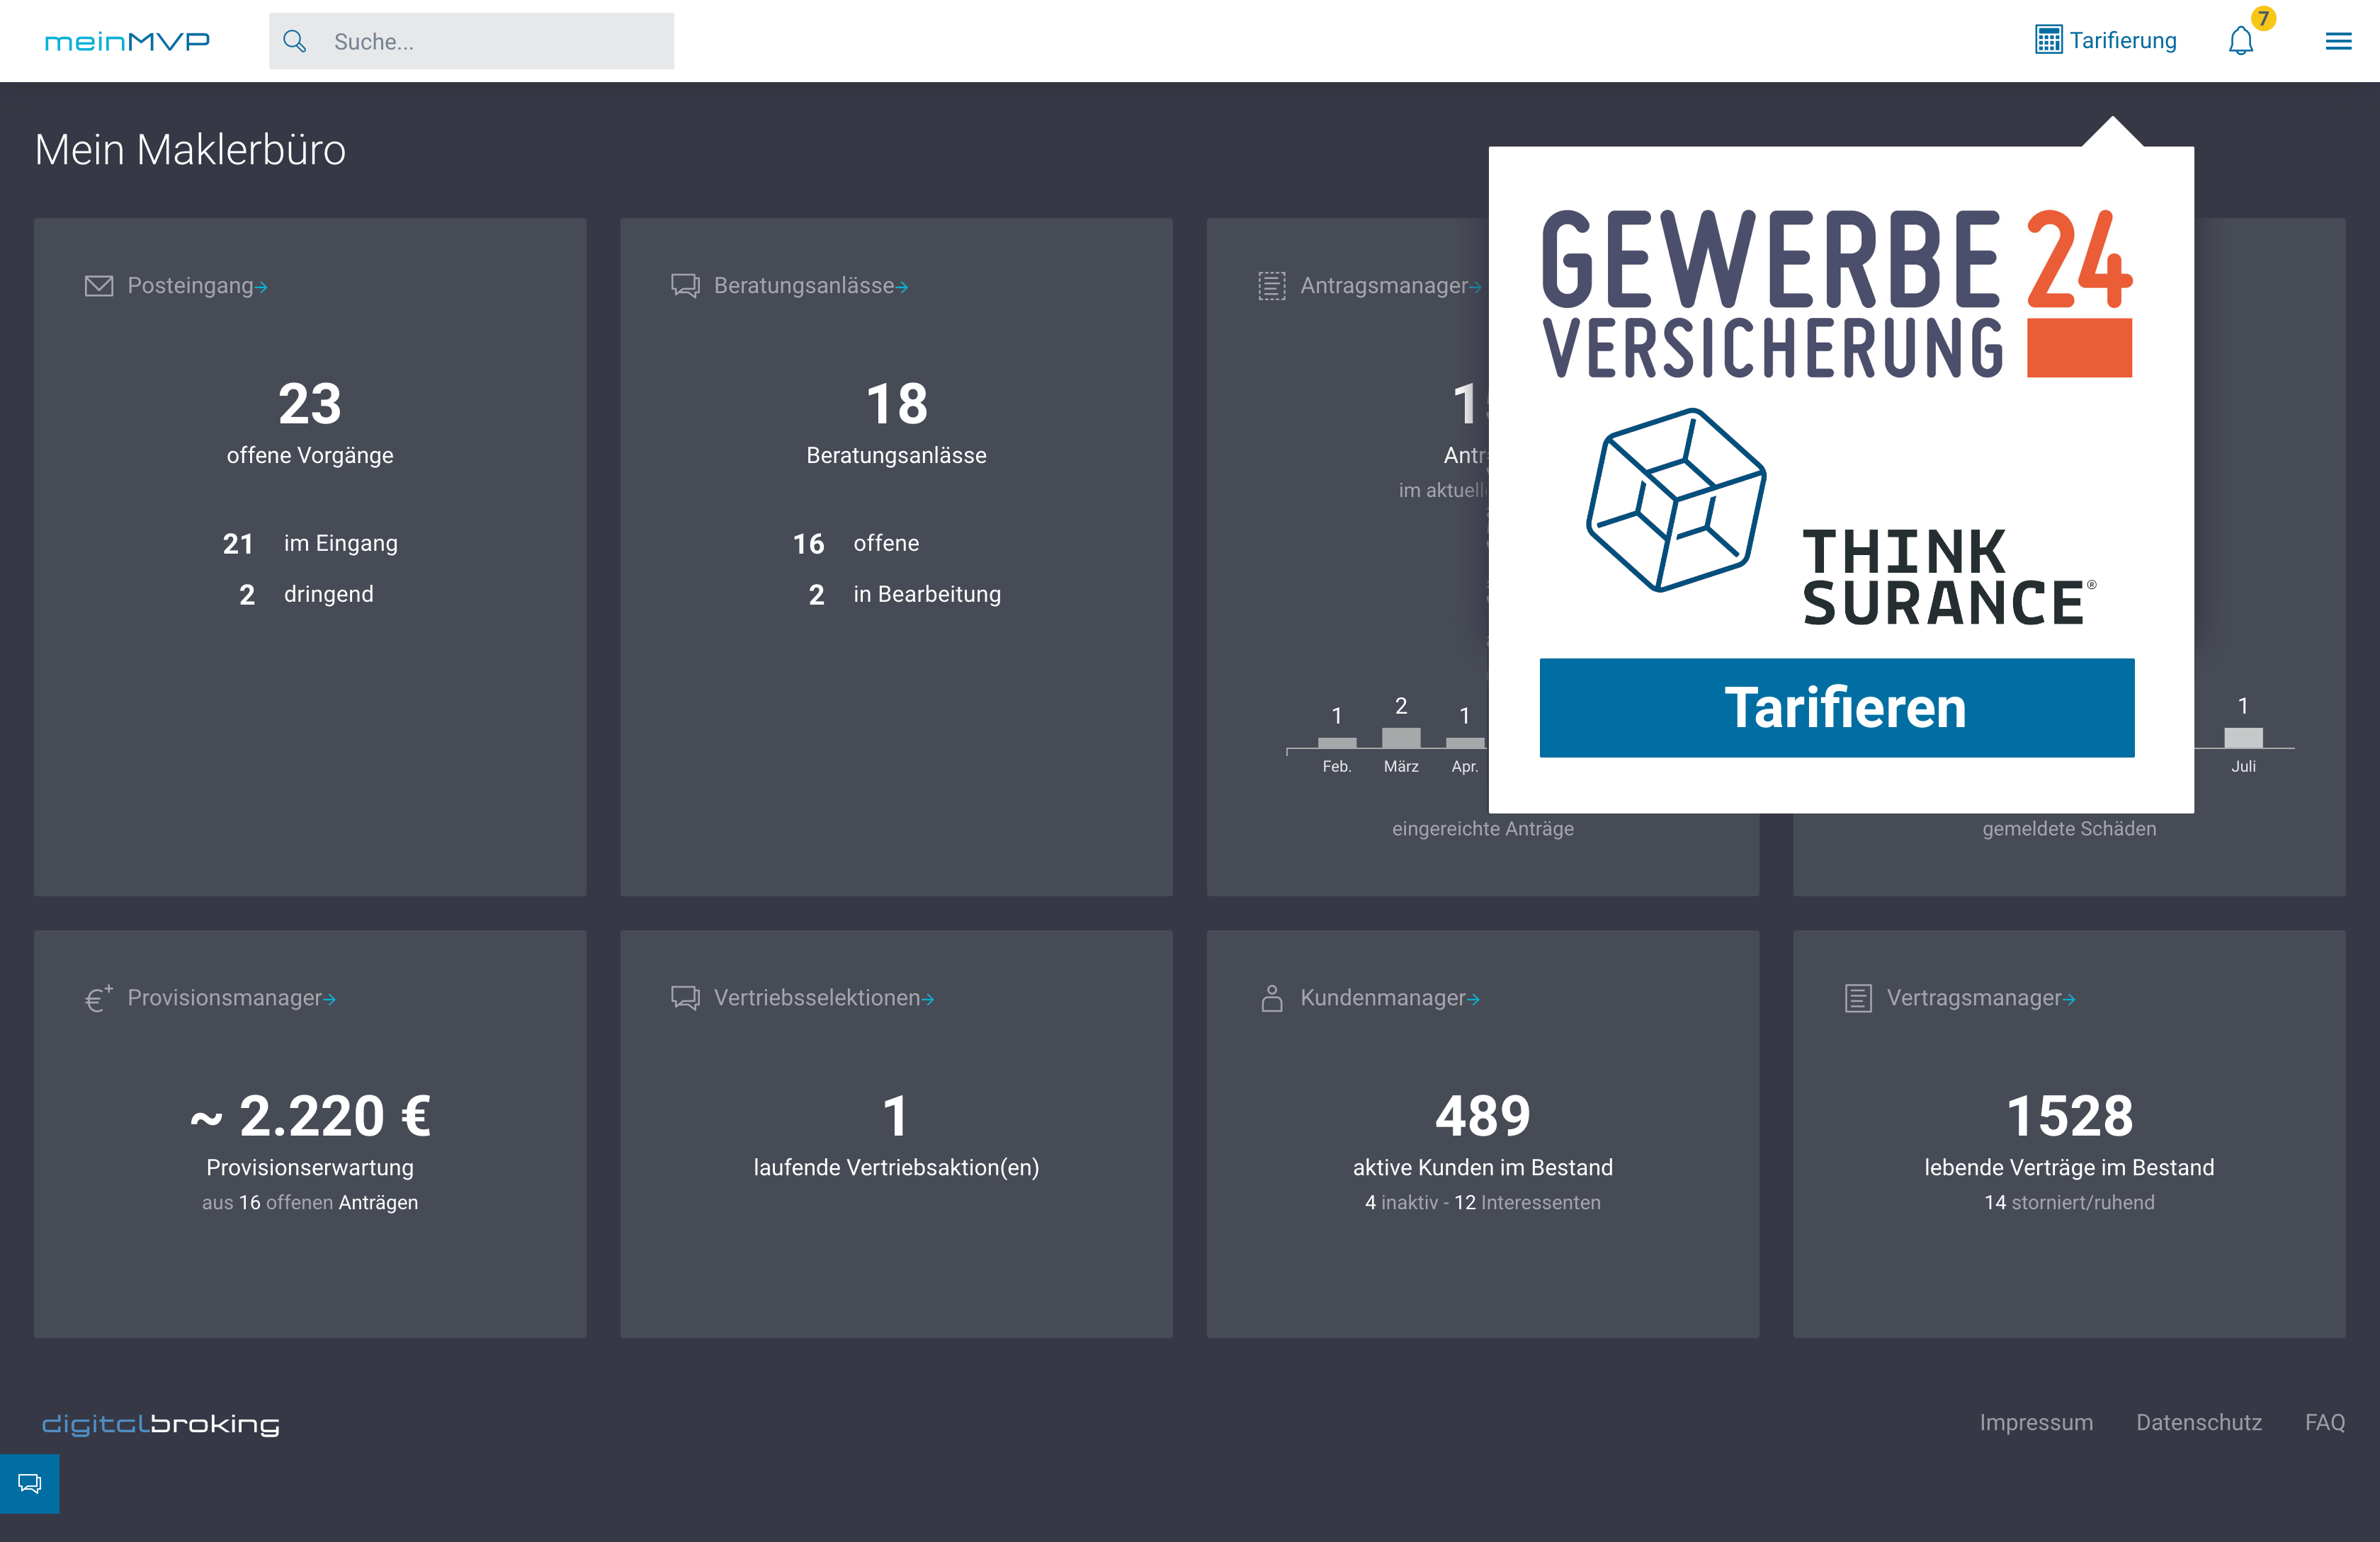Click the 1528 lebende Verträge count

[x=2069, y=1116]
